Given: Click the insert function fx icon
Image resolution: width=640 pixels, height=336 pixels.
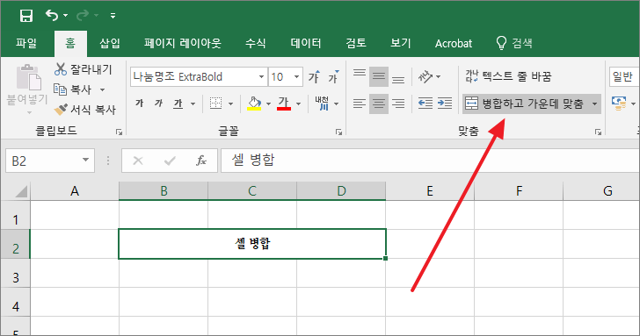Looking at the screenshot, I should pyautogui.click(x=201, y=161).
